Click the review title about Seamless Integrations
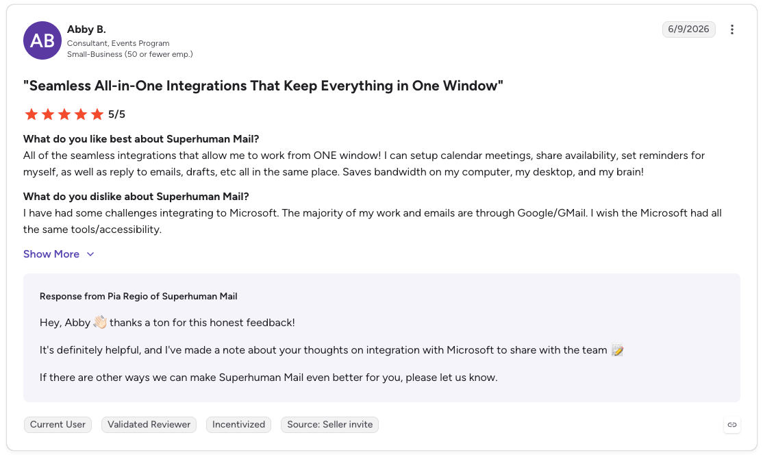 coord(263,86)
